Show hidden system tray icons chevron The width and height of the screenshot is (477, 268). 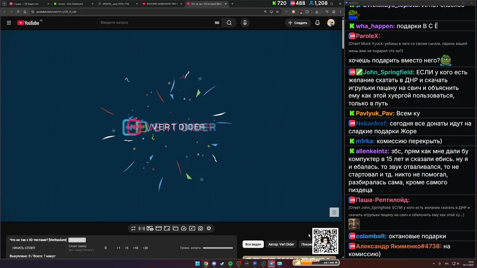pyautogui.click(x=433, y=264)
